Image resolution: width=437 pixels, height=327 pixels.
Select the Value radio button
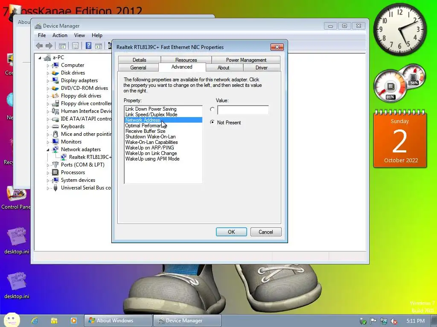tap(213, 109)
